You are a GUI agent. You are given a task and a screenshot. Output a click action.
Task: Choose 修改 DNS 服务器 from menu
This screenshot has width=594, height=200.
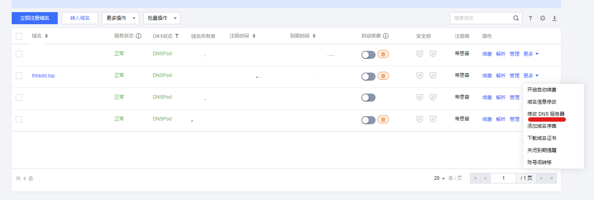coord(546,114)
